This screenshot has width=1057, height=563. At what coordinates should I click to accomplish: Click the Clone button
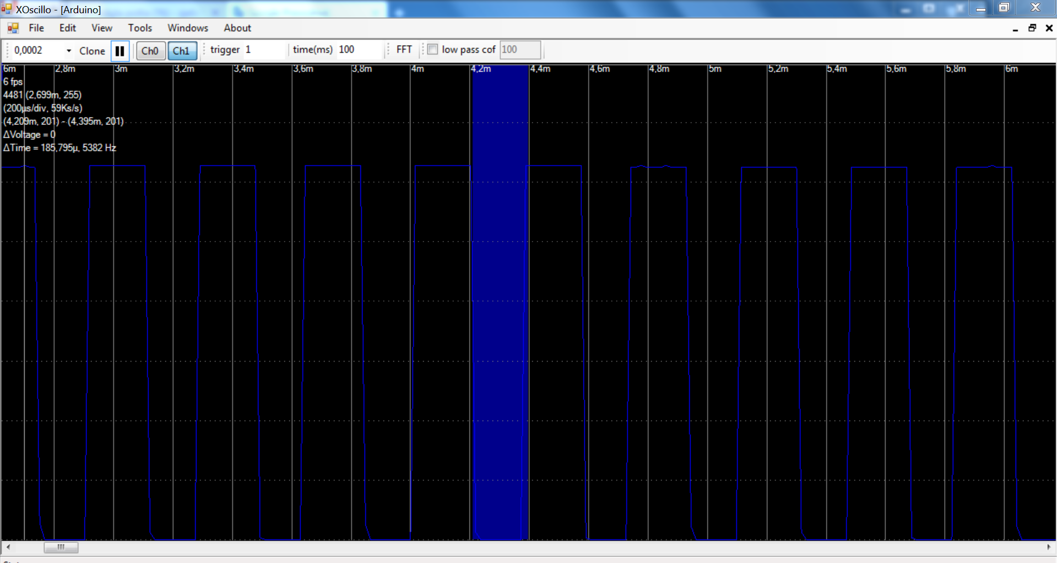92,51
